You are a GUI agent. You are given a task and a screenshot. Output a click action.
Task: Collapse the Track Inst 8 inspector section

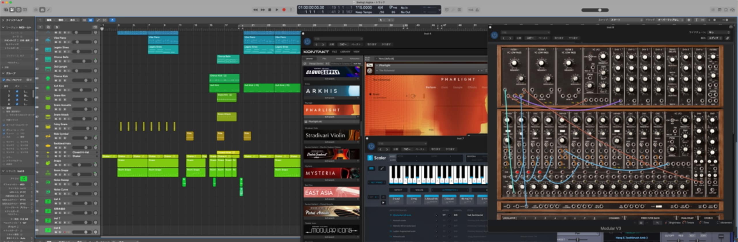pyautogui.click(x=3, y=171)
